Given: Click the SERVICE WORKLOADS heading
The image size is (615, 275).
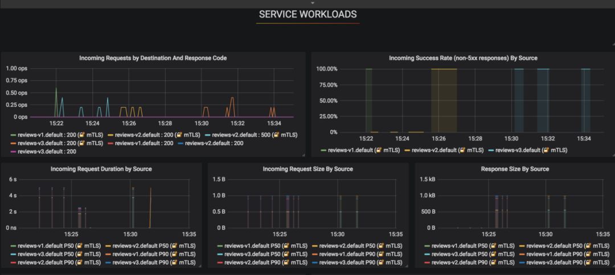Looking at the screenshot, I should [x=308, y=14].
